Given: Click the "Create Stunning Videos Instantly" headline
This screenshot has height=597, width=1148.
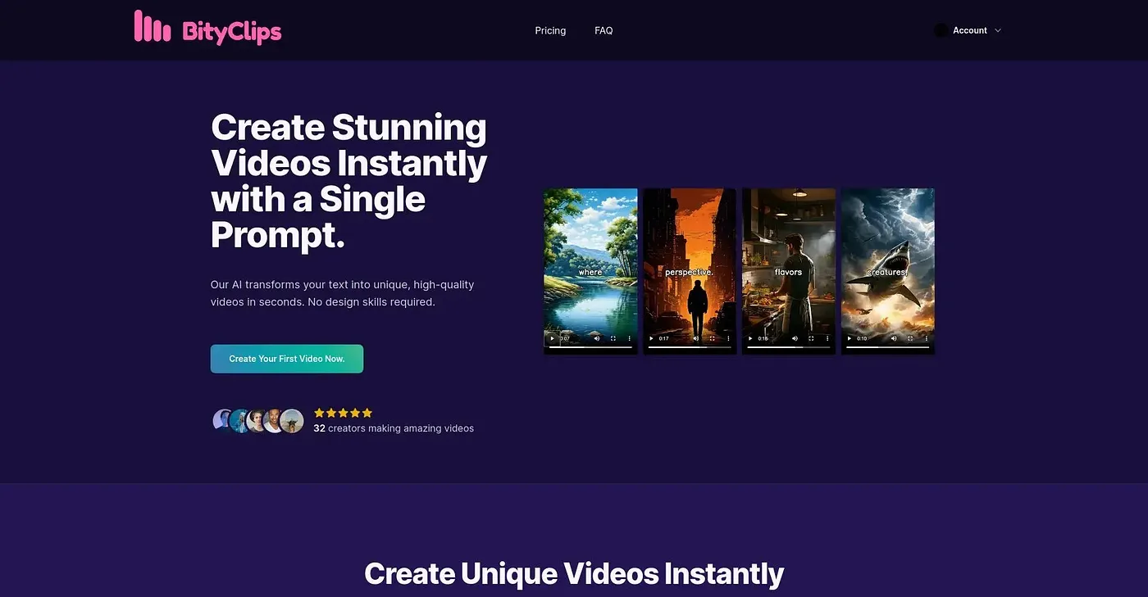Looking at the screenshot, I should pos(349,181).
